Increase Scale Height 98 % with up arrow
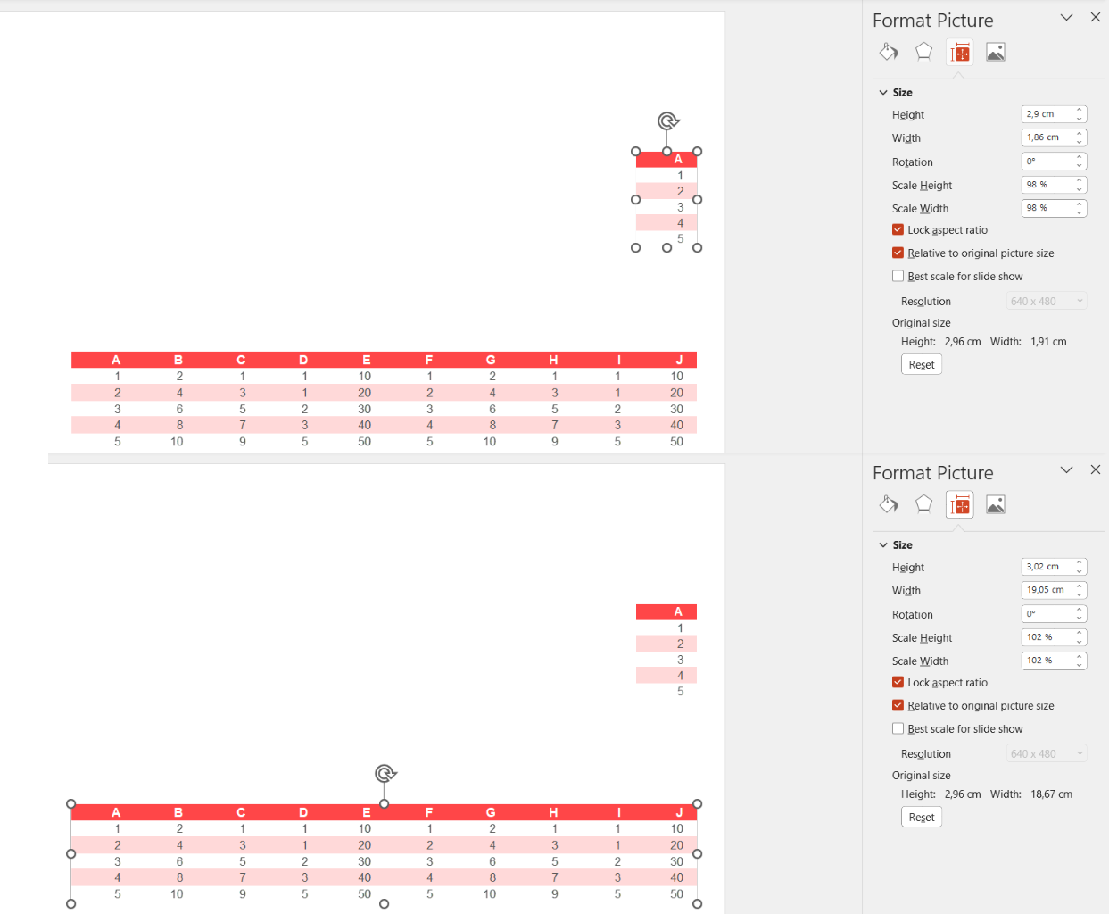Screen dimensions: 1109x914 tap(1080, 180)
